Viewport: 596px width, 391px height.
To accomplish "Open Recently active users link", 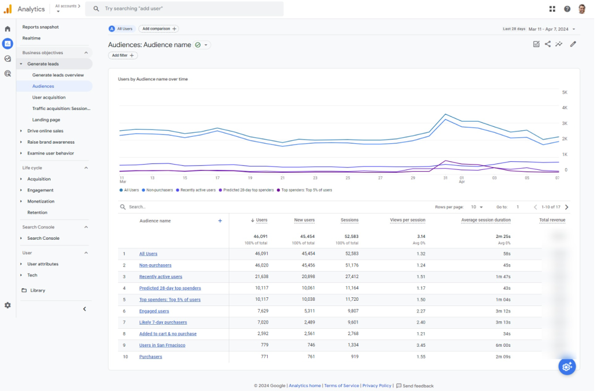I will 161,276.
